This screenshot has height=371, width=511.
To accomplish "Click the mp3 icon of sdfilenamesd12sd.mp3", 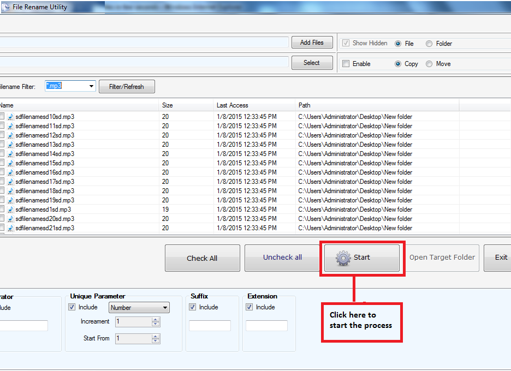I will (x=11, y=135).
